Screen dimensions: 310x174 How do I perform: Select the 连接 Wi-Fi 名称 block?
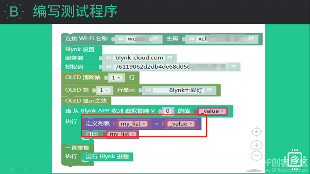(87, 38)
